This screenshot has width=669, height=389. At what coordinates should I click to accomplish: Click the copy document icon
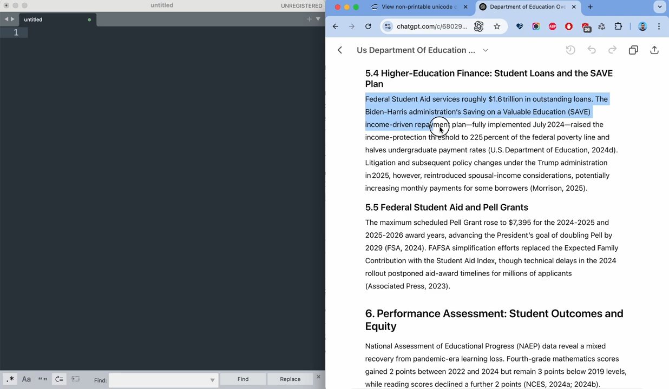(633, 50)
